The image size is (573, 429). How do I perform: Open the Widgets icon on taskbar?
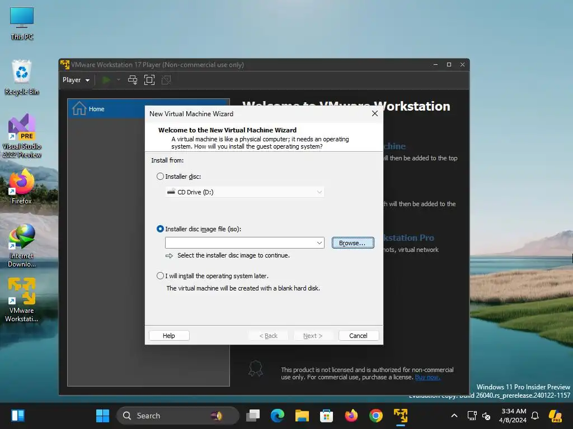tap(17, 416)
